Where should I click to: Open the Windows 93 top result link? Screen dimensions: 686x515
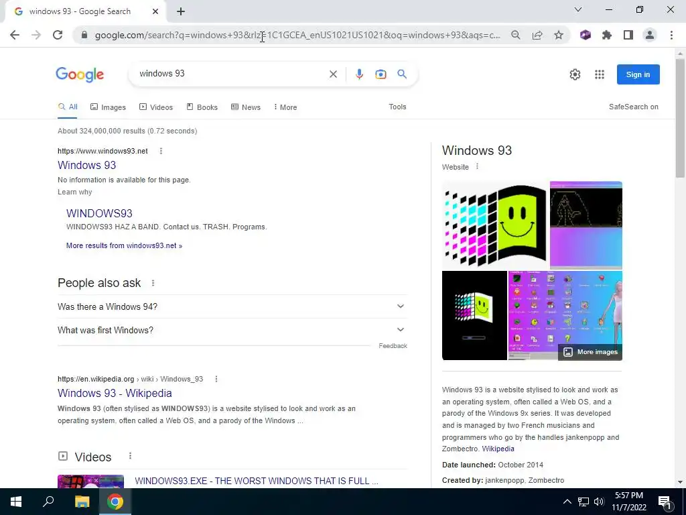coord(86,165)
